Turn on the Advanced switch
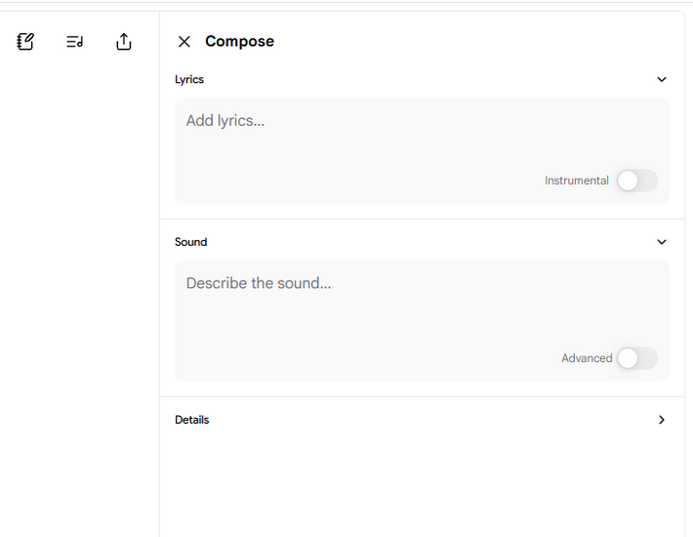Image resolution: width=693 pixels, height=537 pixels. coord(637,358)
